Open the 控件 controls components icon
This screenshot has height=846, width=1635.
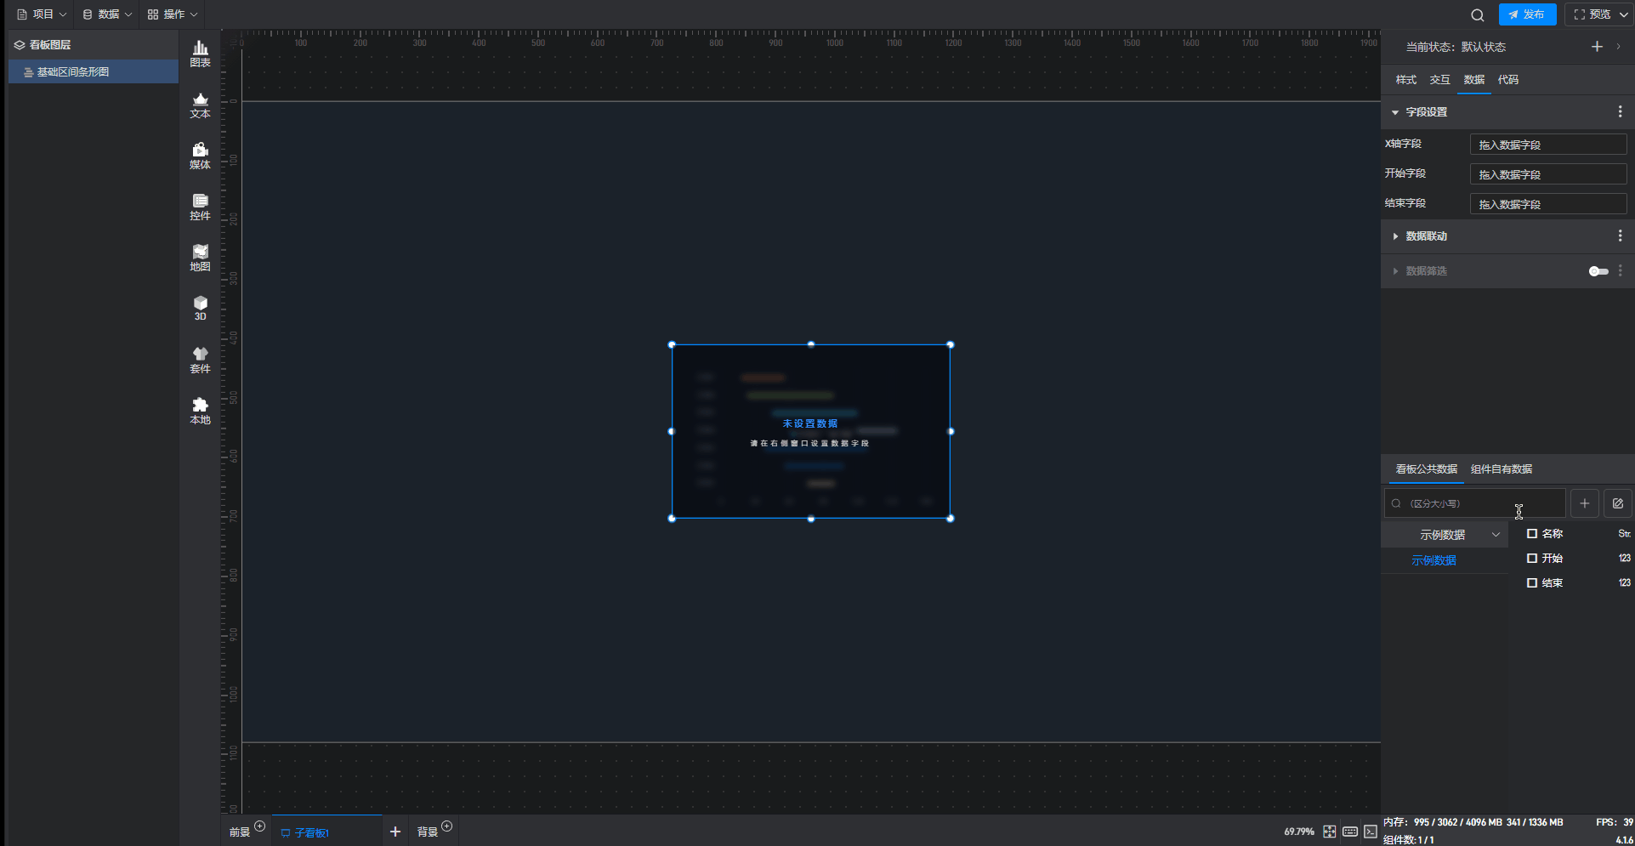click(200, 207)
